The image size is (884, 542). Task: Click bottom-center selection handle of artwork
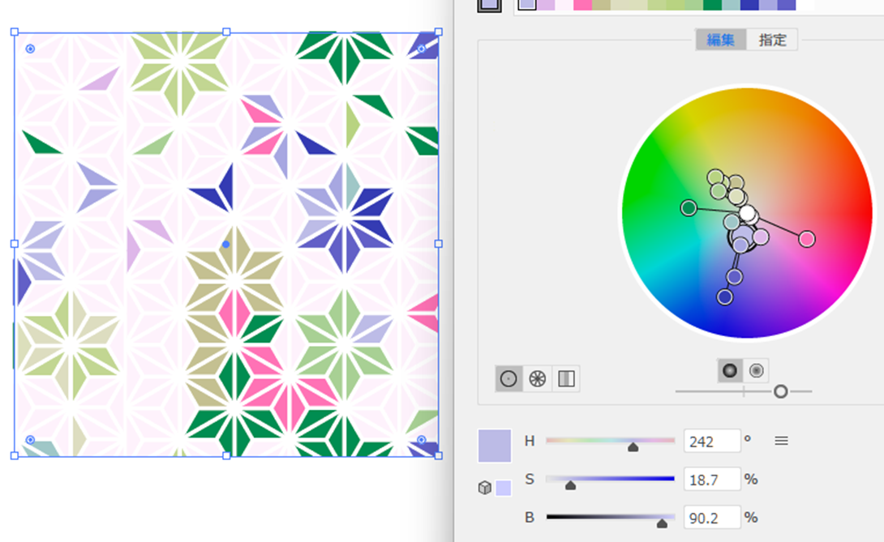(226, 456)
